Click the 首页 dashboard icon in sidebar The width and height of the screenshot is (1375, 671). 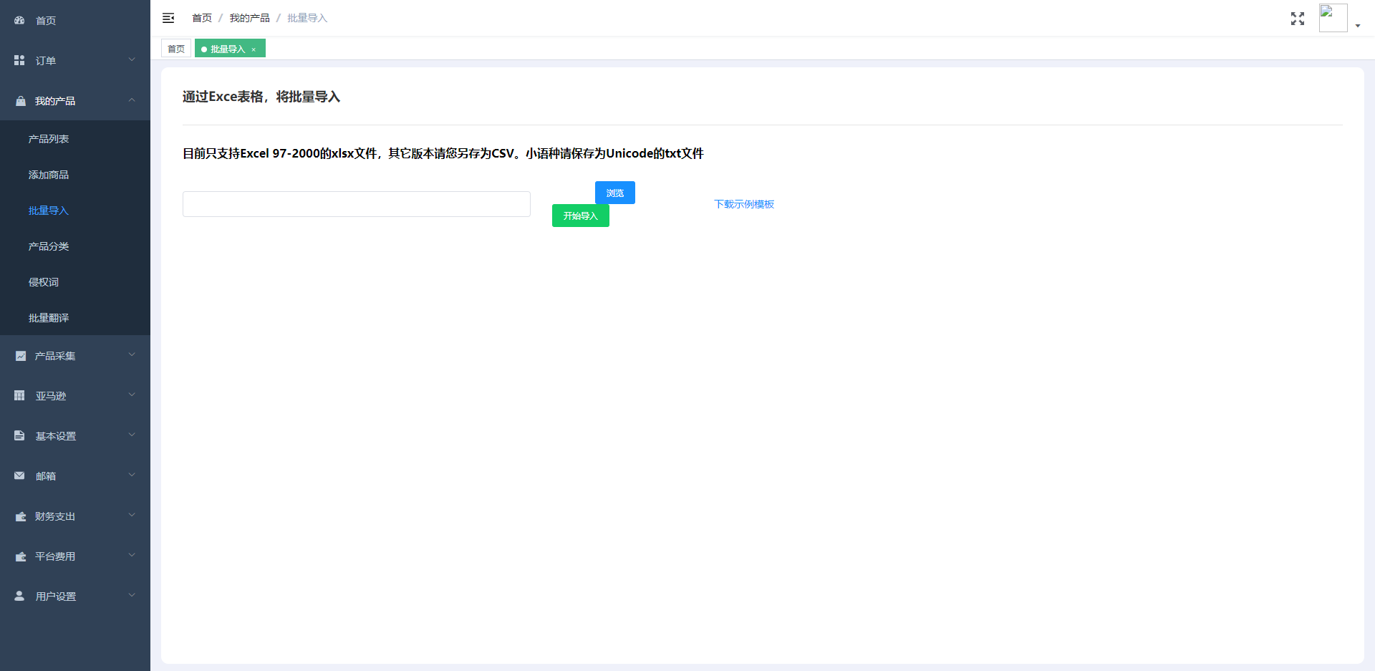tap(19, 21)
